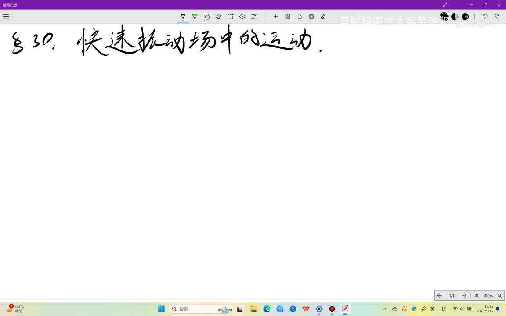
Task: Select the half-black half-white theme circle
Action: [455, 16]
